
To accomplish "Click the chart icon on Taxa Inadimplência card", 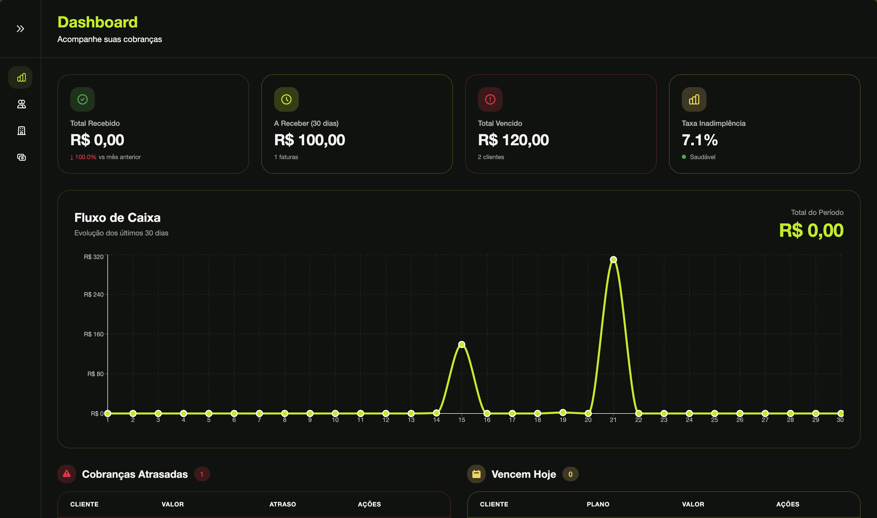I will pos(694,99).
